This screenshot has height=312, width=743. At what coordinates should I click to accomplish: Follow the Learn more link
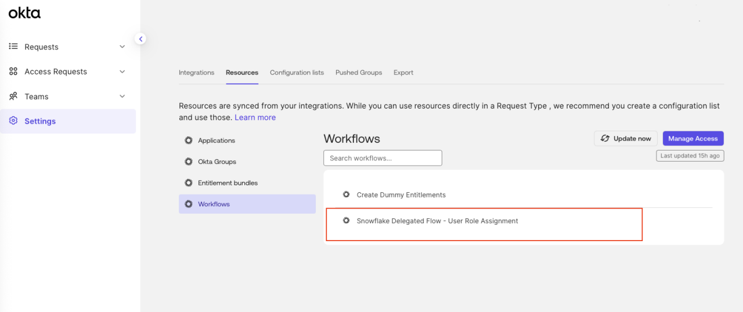[x=255, y=117]
